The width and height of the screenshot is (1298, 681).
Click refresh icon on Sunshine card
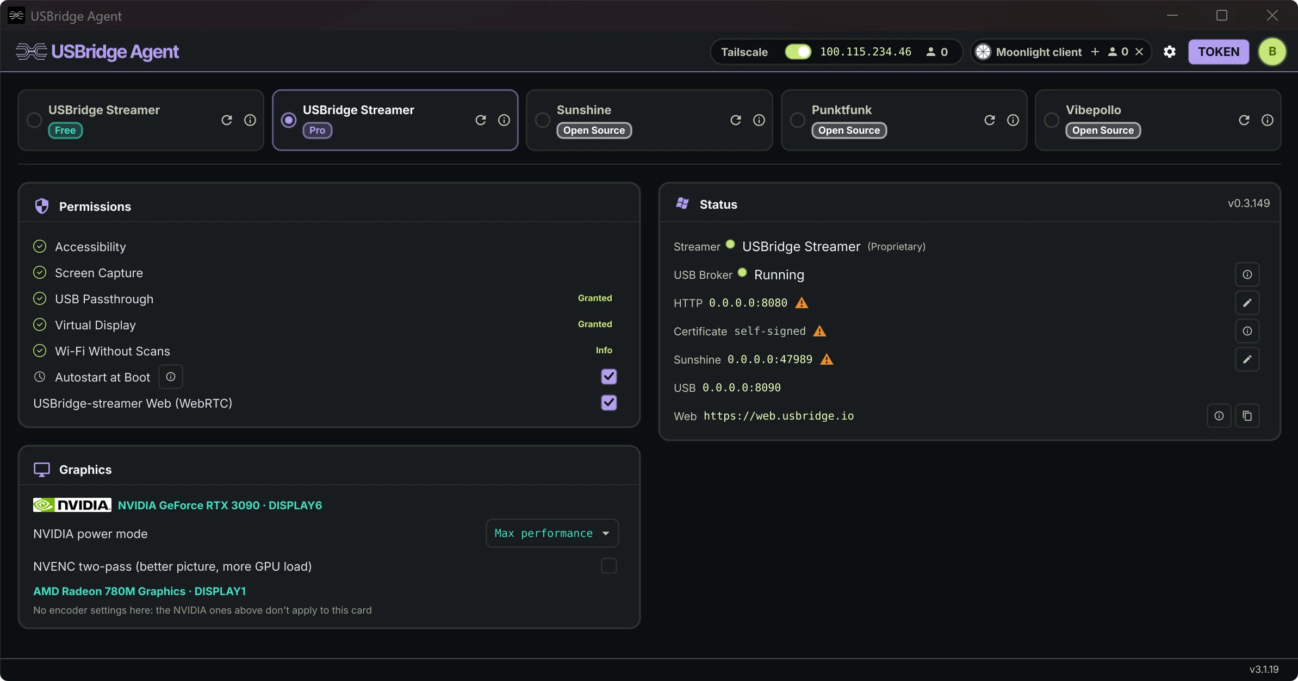click(x=736, y=120)
